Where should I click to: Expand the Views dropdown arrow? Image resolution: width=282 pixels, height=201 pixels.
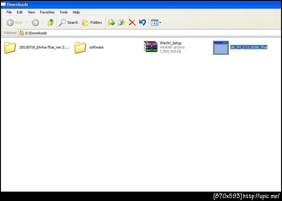[160, 23]
